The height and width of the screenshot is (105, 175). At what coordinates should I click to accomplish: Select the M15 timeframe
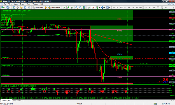122,8
